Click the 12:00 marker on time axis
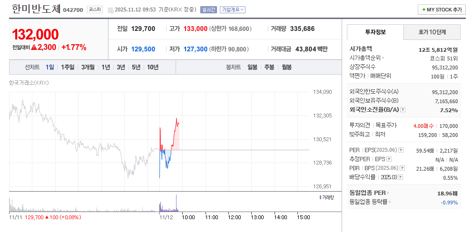The width and height of the screenshot is (472, 232). (x=235, y=217)
